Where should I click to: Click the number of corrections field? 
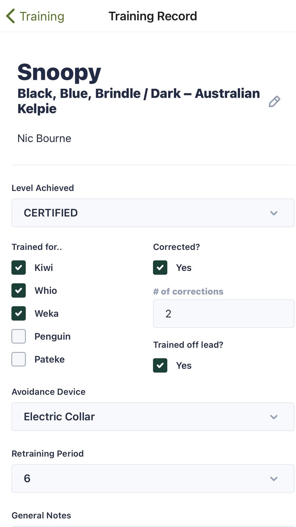point(223,313)
